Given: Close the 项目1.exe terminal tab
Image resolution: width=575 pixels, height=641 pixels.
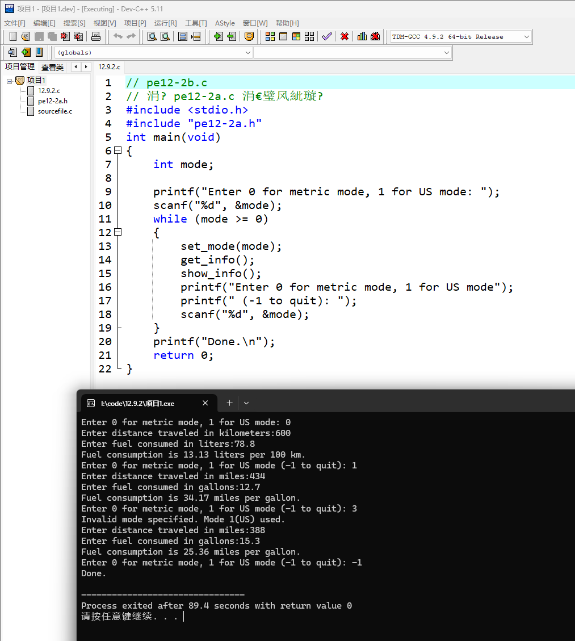Looking at the screenshot, I should tap(205, 403).
